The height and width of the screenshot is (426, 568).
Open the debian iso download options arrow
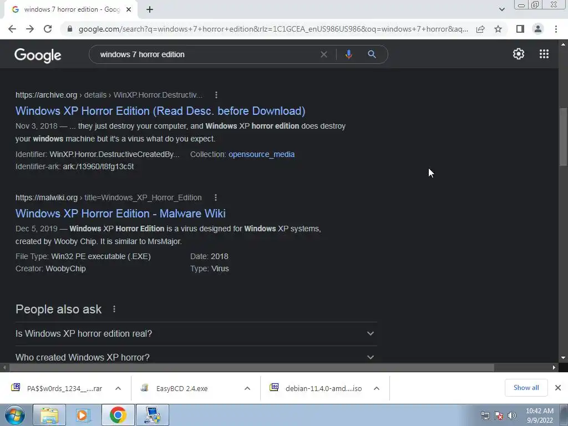click(x=377, y=388)
